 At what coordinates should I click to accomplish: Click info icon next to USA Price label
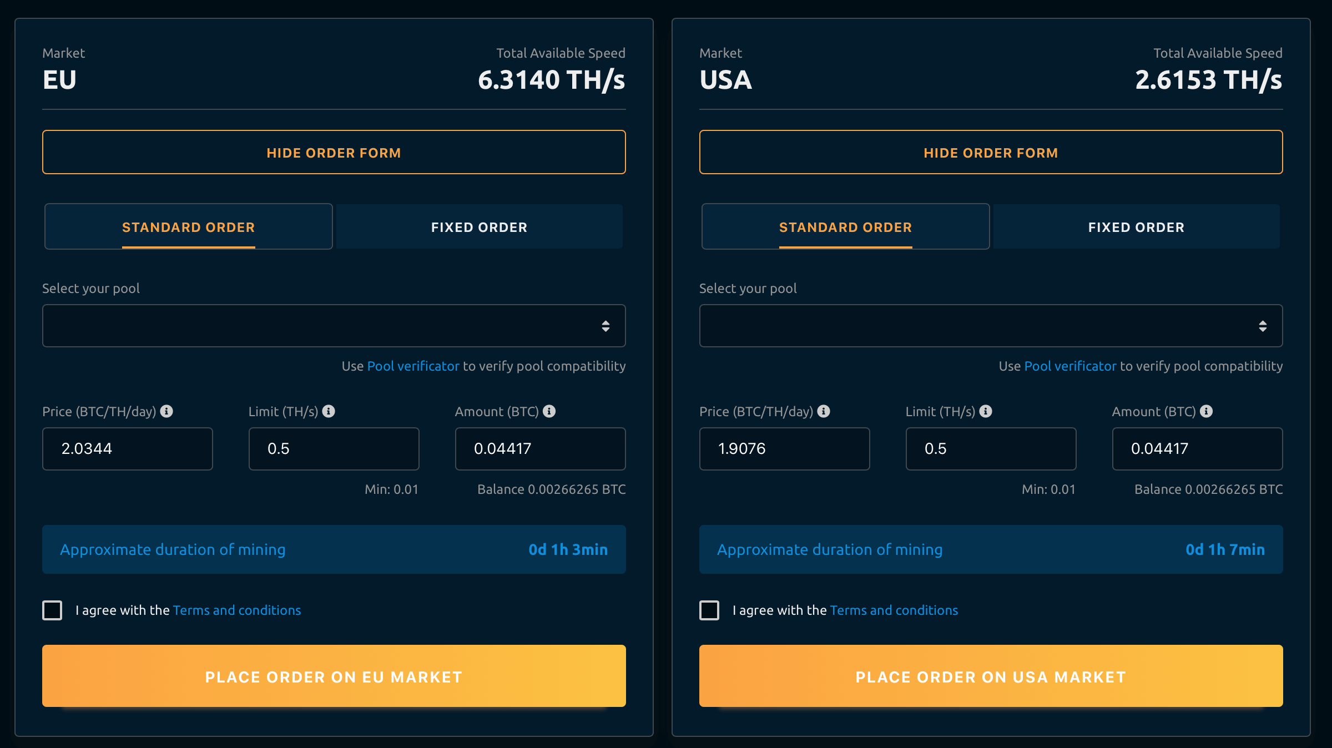824,411
